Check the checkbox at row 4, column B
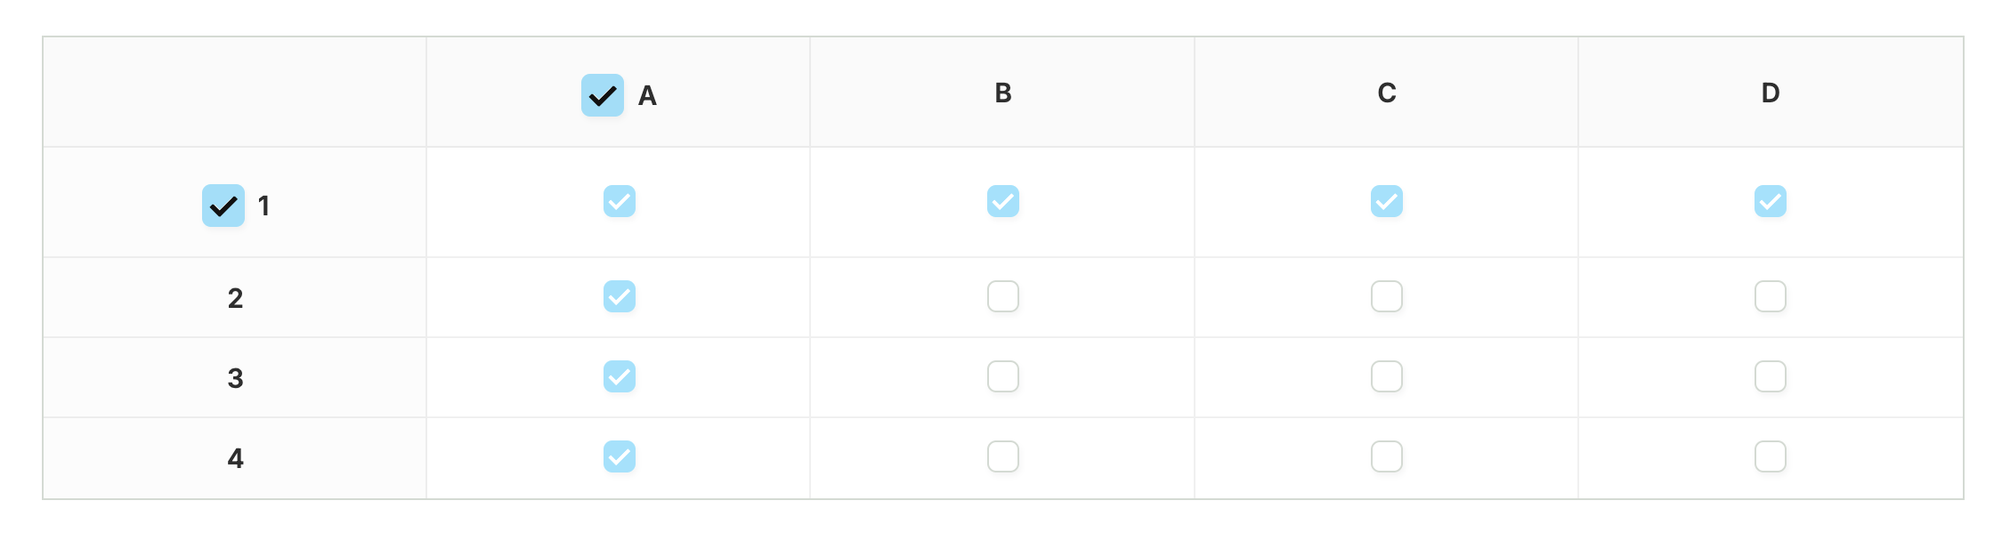This screenshot has height=541, width=2010. [1003, 456]
